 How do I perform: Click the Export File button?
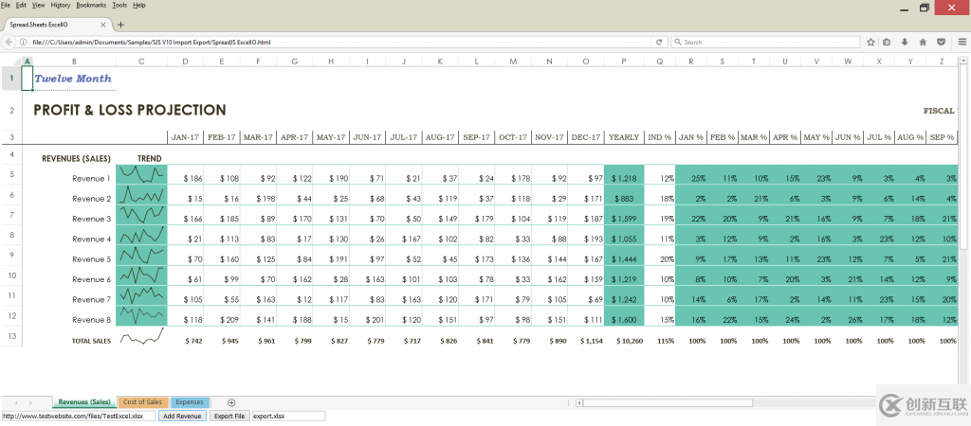tap(229, 417)
